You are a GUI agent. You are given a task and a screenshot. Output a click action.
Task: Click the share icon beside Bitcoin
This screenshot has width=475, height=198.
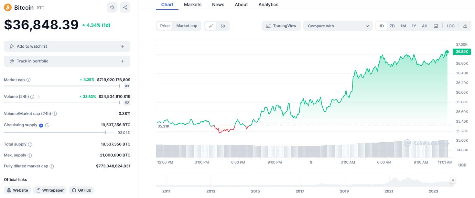(x=125, y=7)
